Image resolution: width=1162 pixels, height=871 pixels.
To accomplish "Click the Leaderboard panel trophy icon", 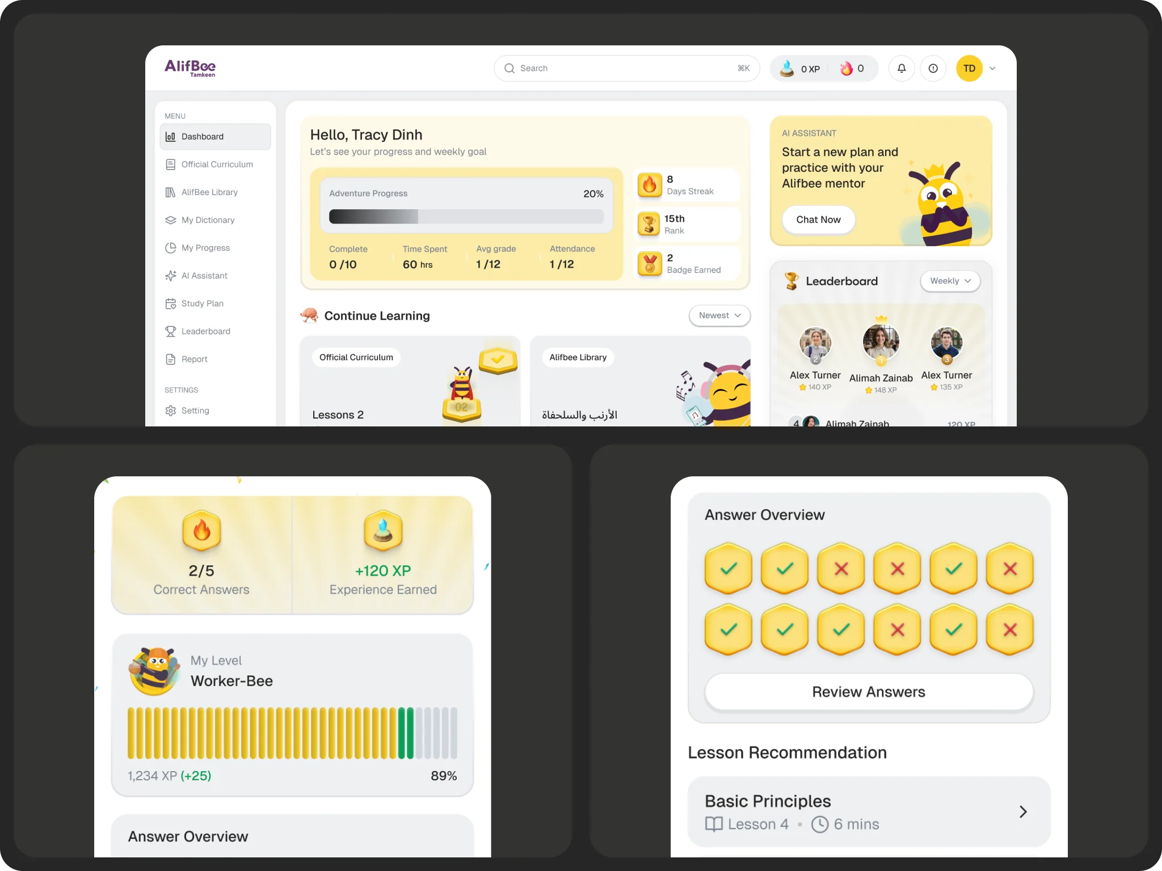I will point(791,281).
